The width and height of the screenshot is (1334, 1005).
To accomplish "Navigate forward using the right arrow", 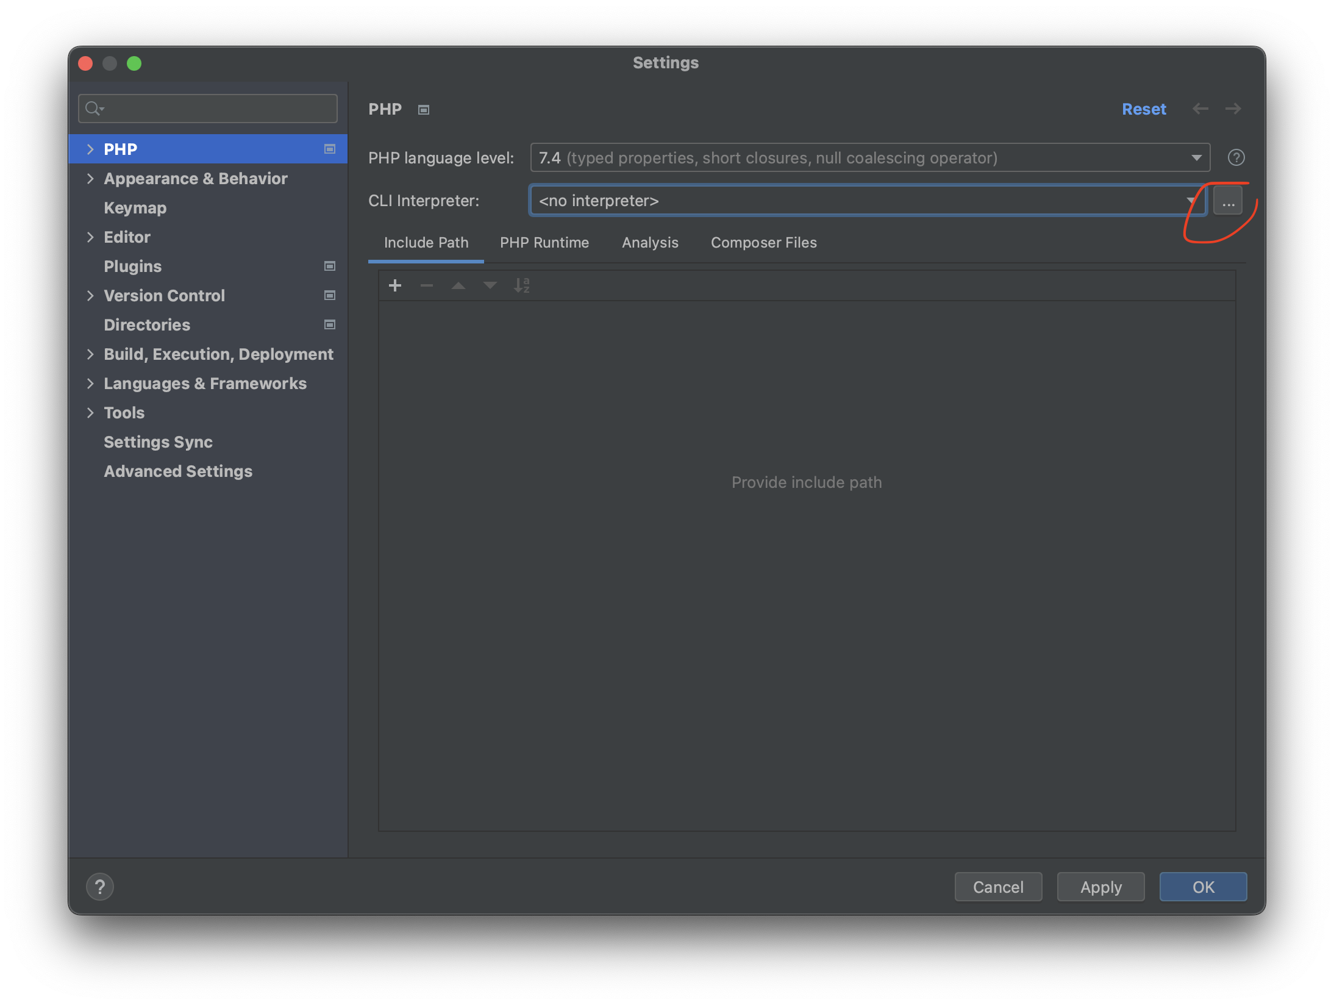I will click(x=1233, y=109).
